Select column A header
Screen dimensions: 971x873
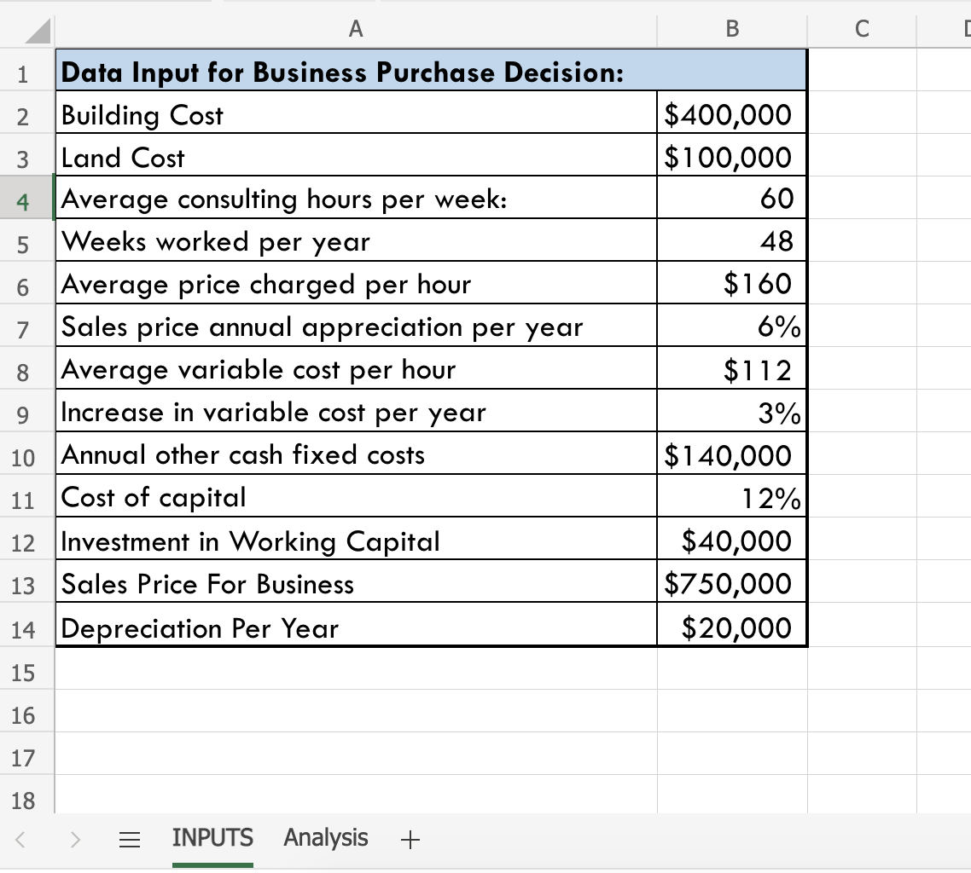356,28
